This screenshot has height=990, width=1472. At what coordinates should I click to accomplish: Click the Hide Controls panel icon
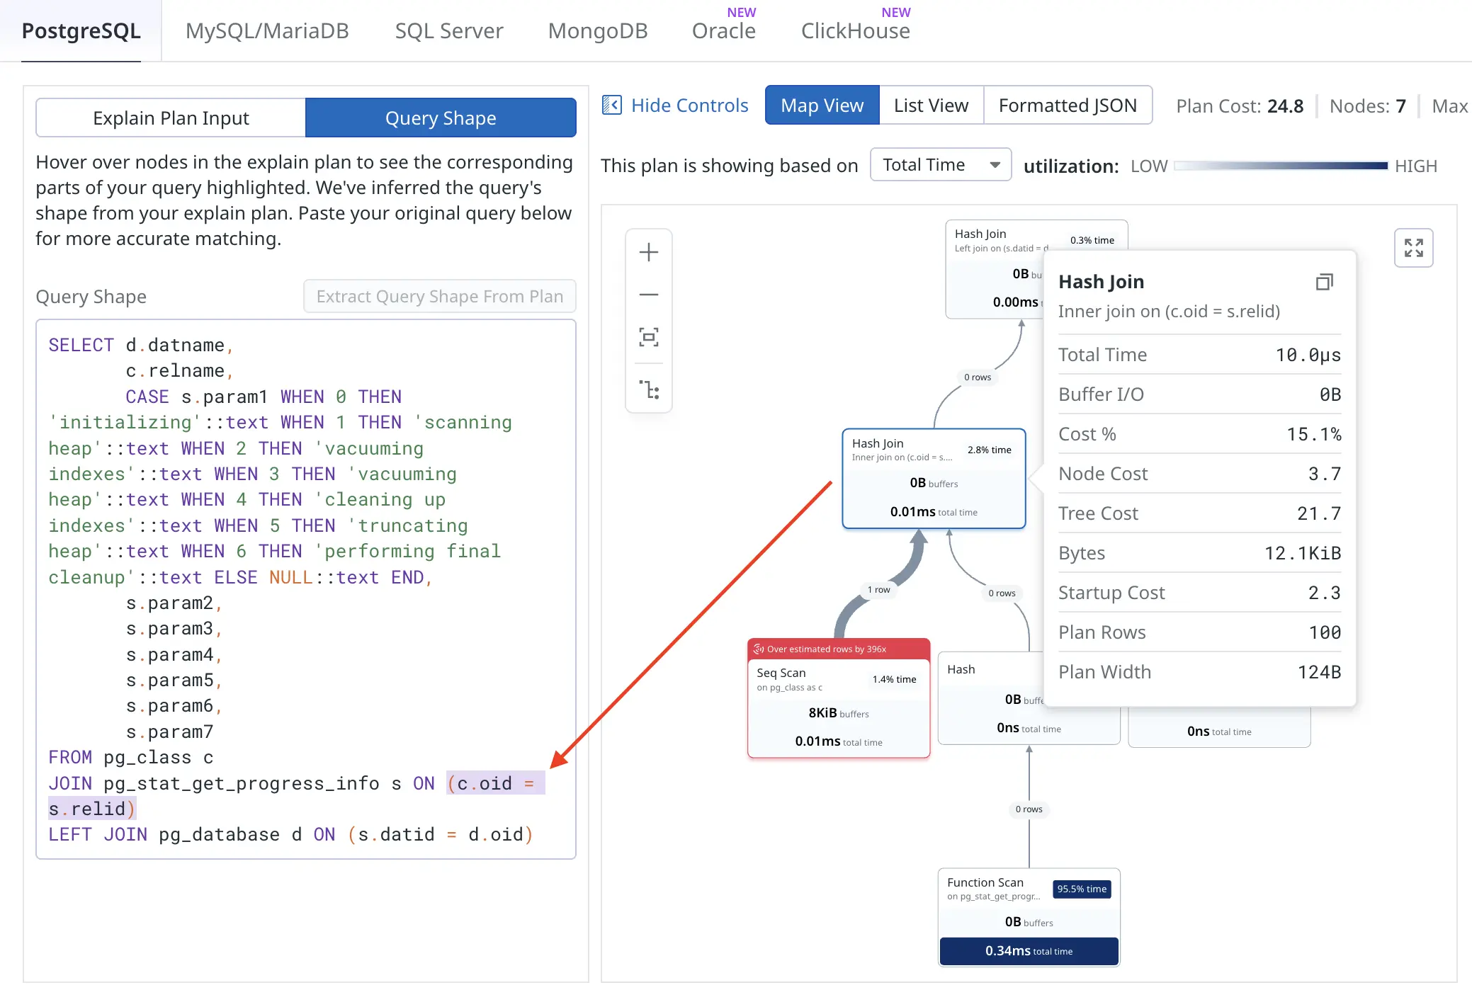tap(612, 106)
